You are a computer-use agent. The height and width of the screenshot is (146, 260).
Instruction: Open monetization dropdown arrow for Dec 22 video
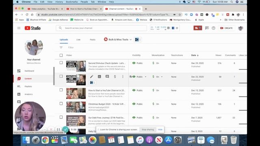pyautogui.click(x=162, y=77)
